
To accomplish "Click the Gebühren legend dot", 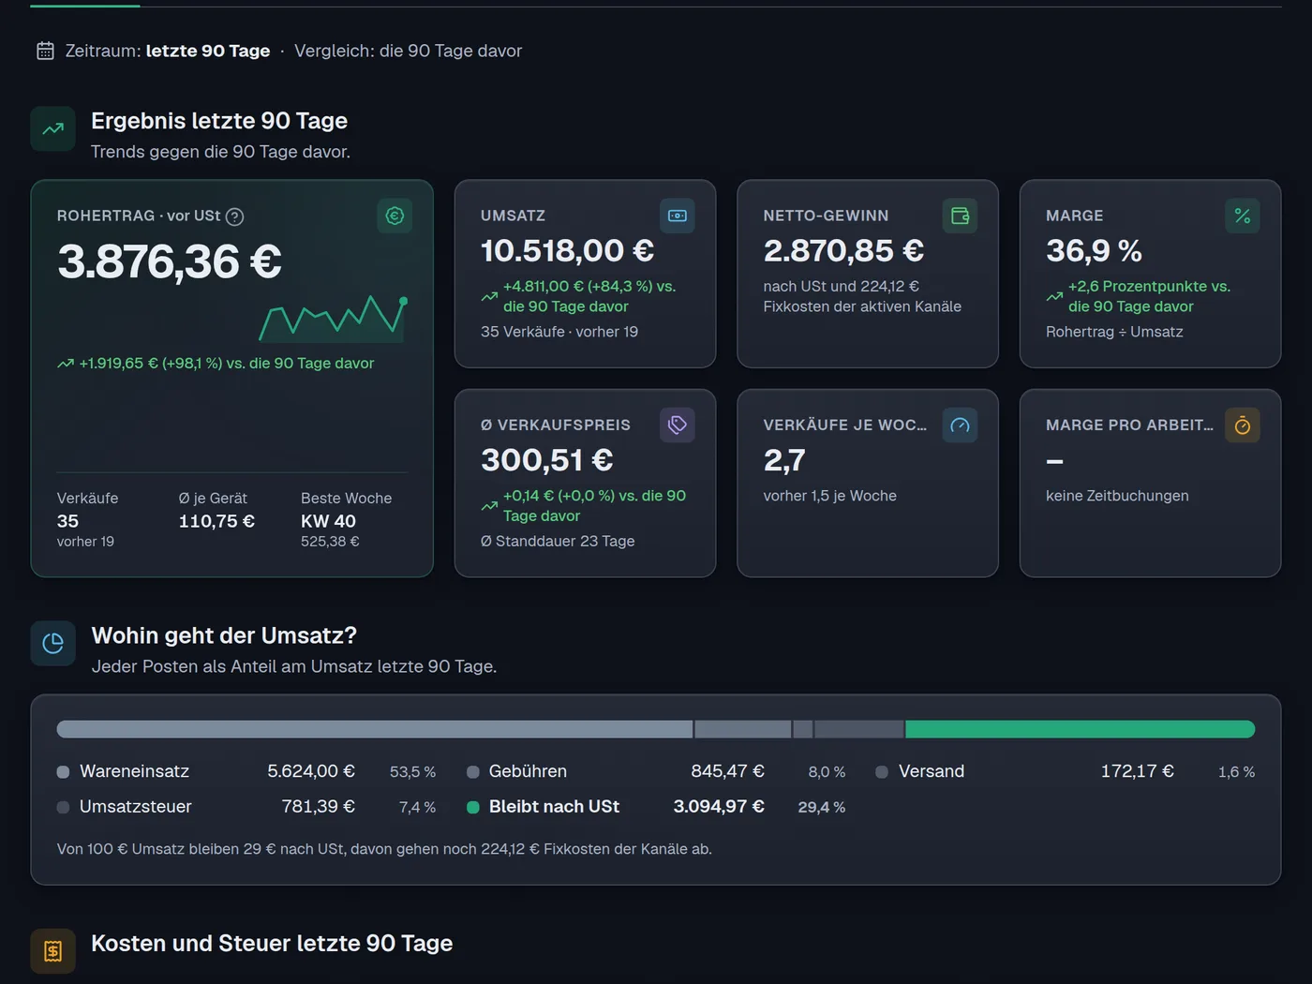I will click(x=473, y=772).
